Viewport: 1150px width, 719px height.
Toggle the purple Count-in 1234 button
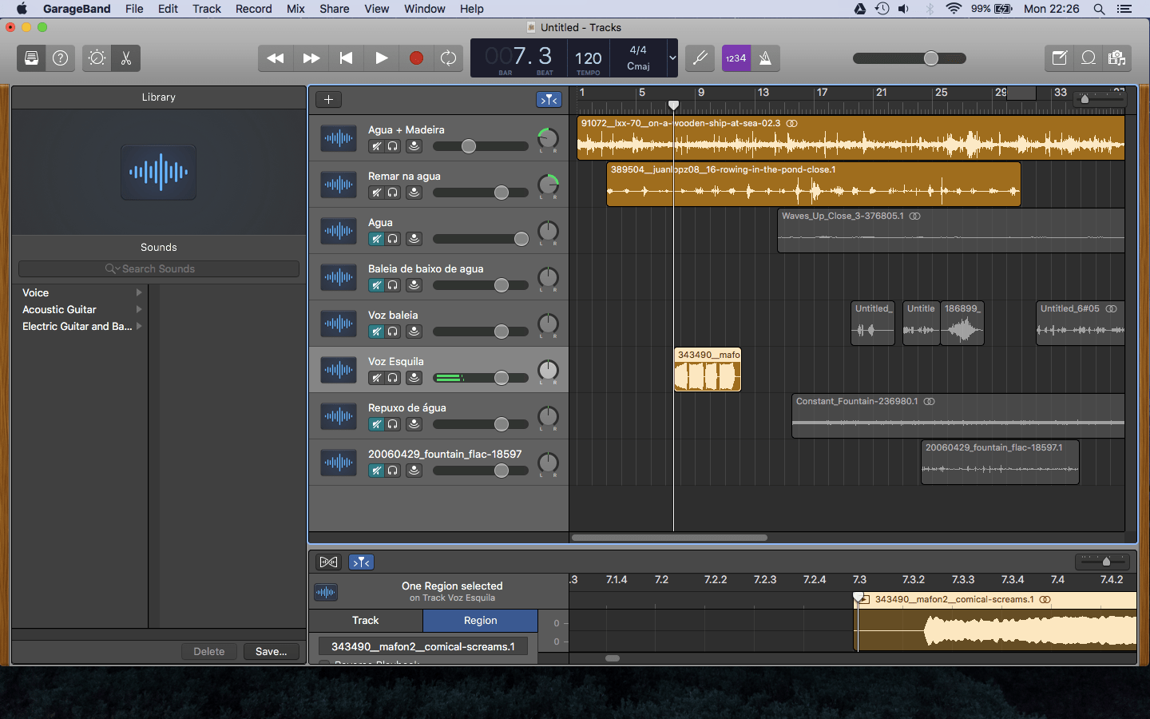736,58
